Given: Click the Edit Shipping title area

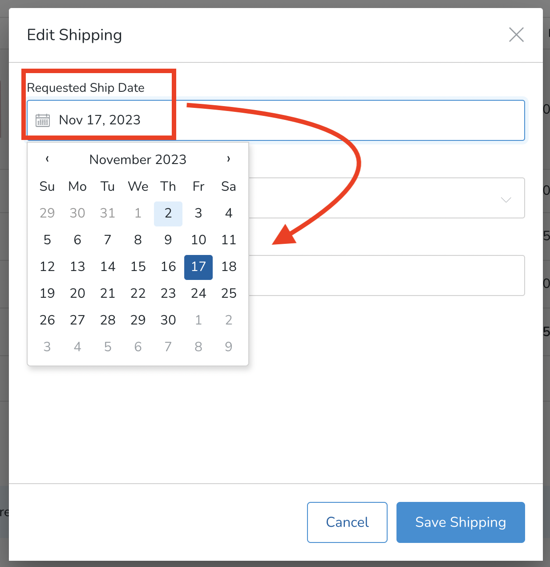Looking at the screenshot, I should click(74, 35).
